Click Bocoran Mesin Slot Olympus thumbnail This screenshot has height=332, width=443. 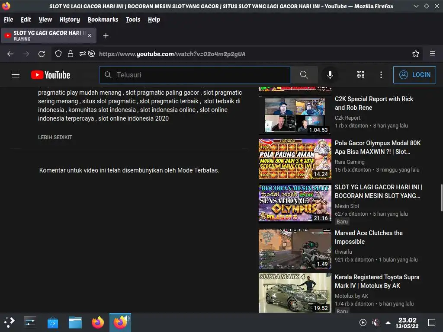tap(295, 203)
